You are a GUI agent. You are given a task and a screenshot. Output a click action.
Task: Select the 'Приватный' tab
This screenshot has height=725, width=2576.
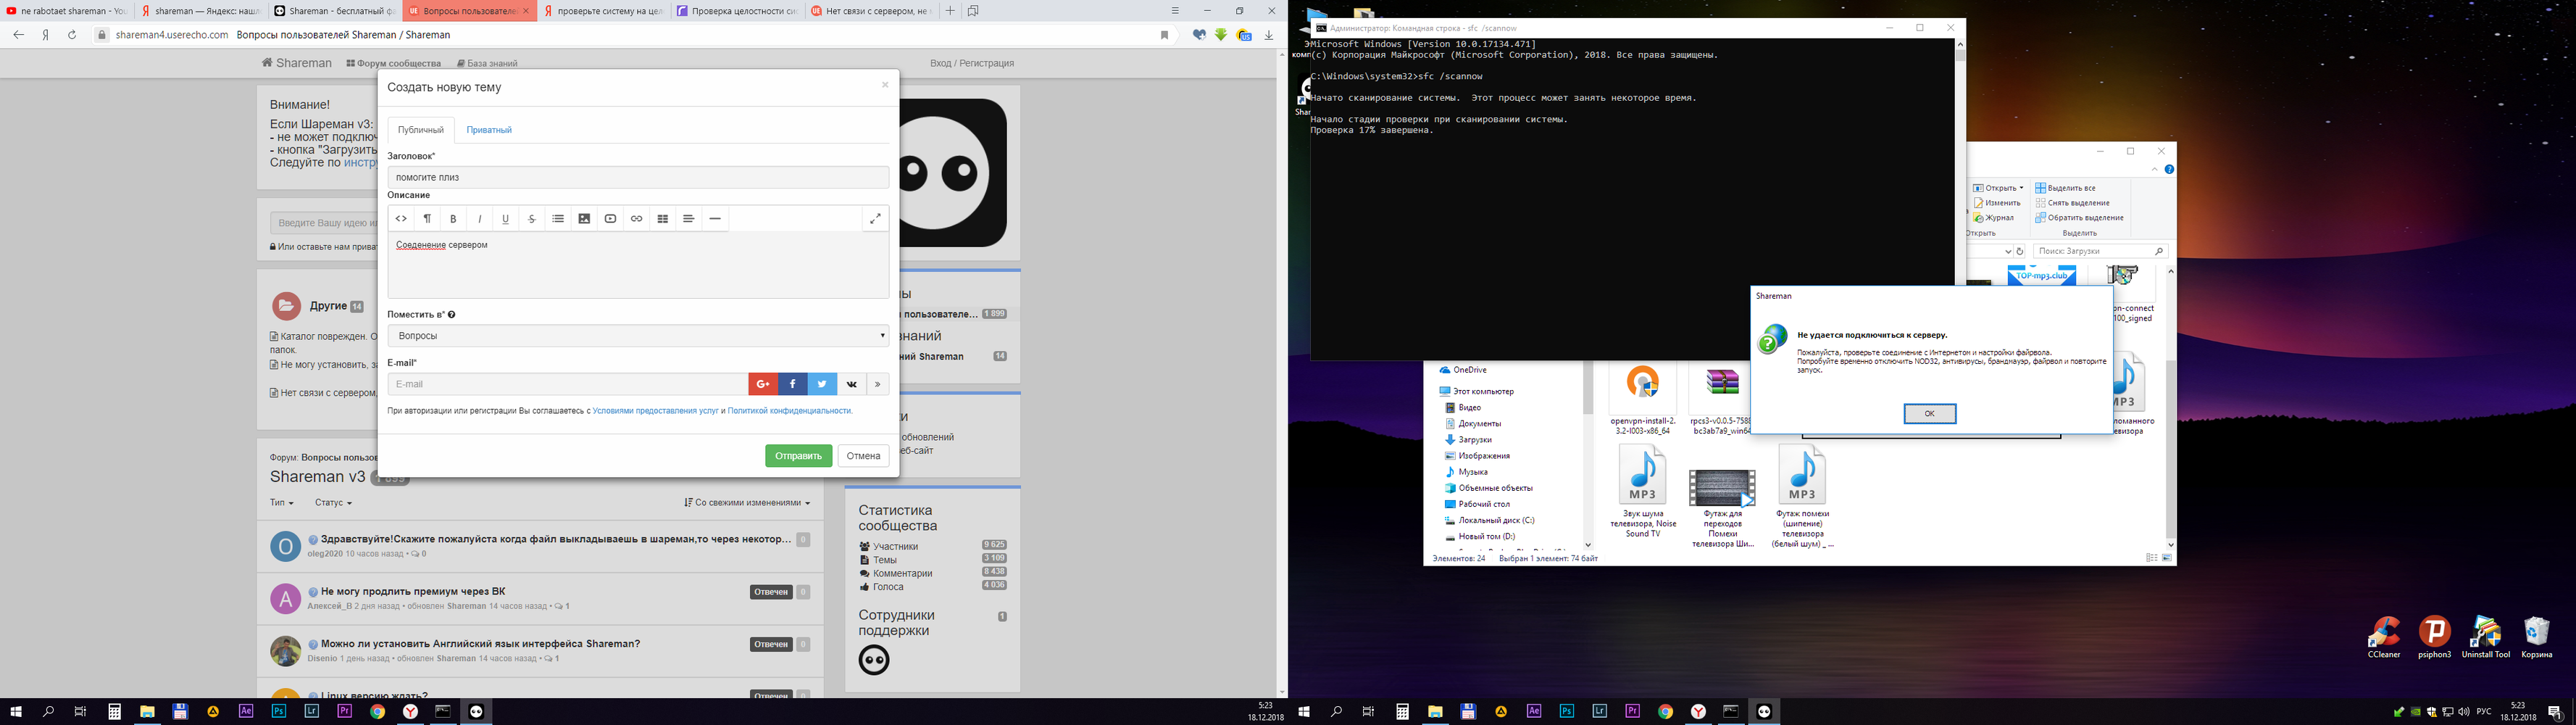click(489, 130)
